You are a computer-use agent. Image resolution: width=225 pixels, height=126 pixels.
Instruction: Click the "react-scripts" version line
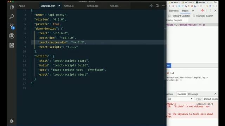pos(58,47)
